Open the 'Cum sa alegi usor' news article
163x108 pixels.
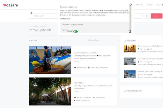click(x=150, y=59)
